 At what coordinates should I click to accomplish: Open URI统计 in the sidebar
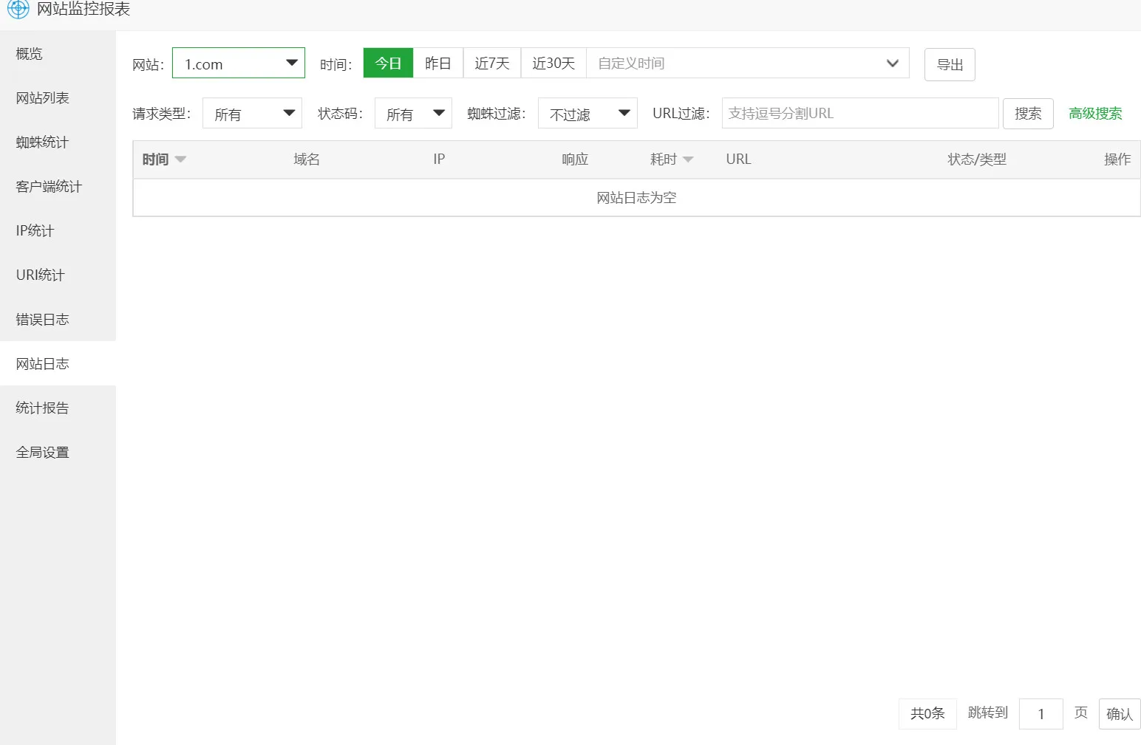tap(58, 275)
